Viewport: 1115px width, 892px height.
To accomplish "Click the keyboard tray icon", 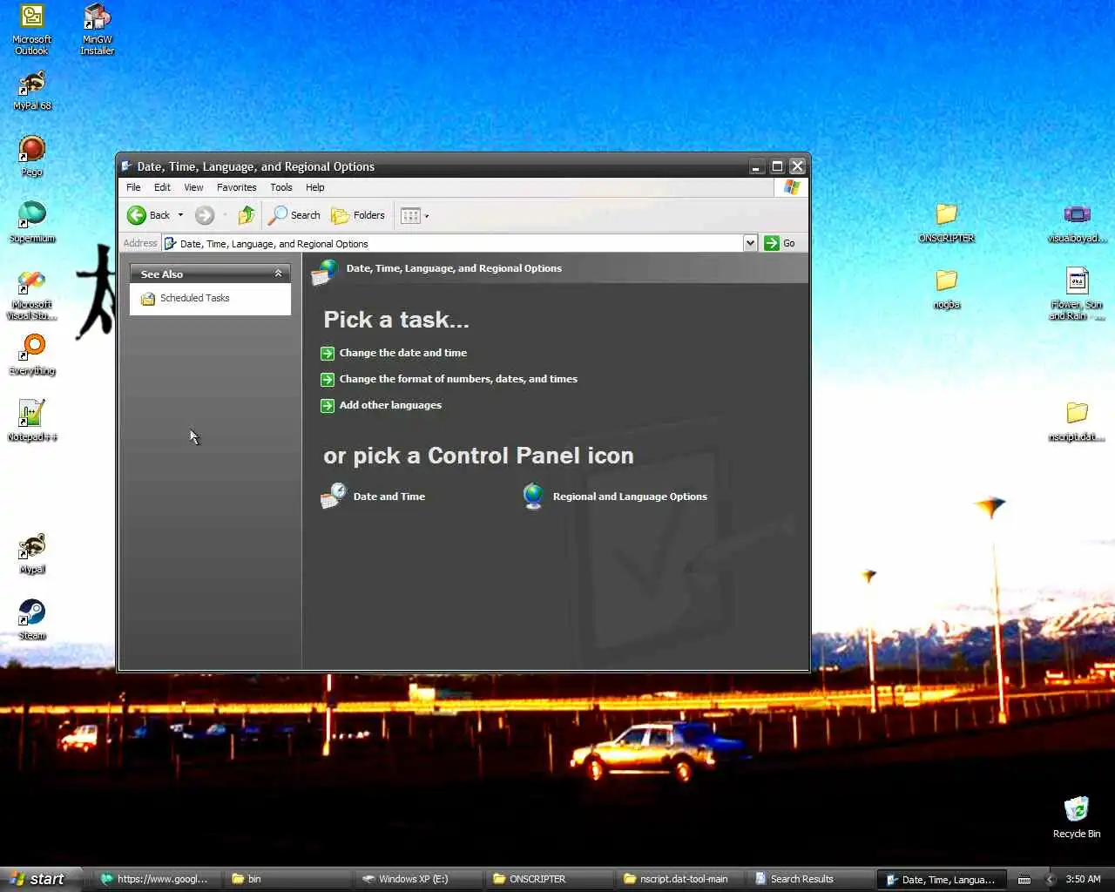I will pyautogui.click(x=1024, y=879).
